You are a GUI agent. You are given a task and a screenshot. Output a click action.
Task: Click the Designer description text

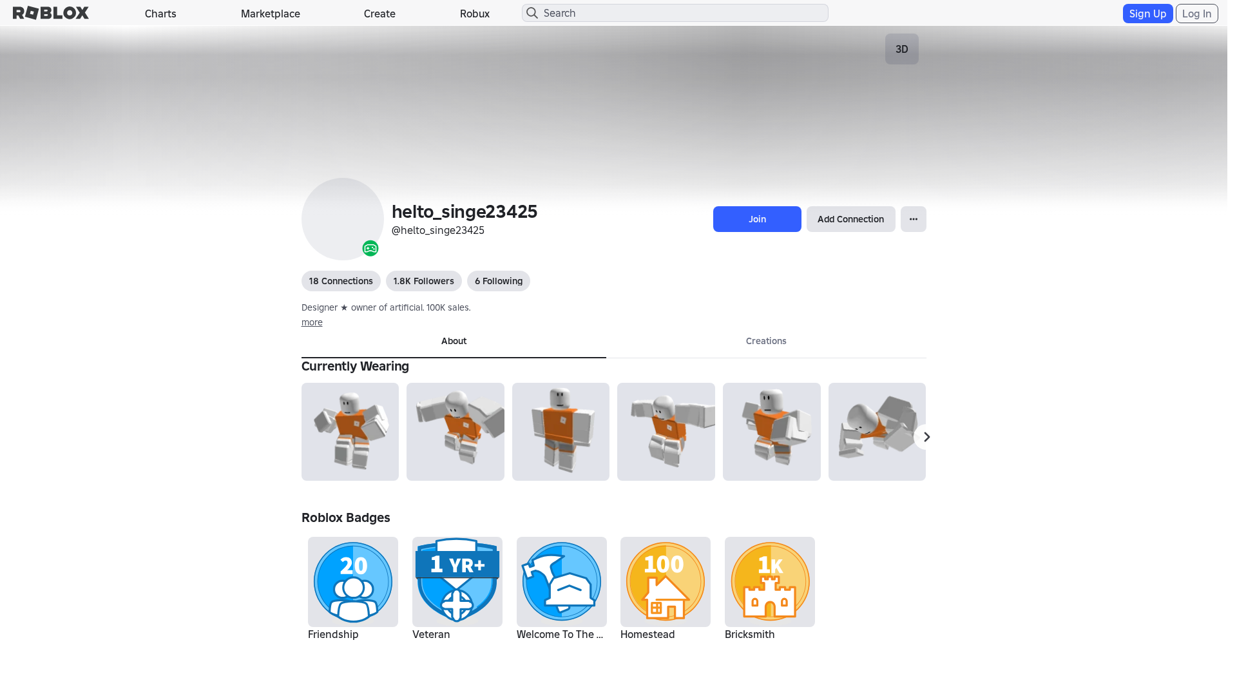(x=386, y=307)
